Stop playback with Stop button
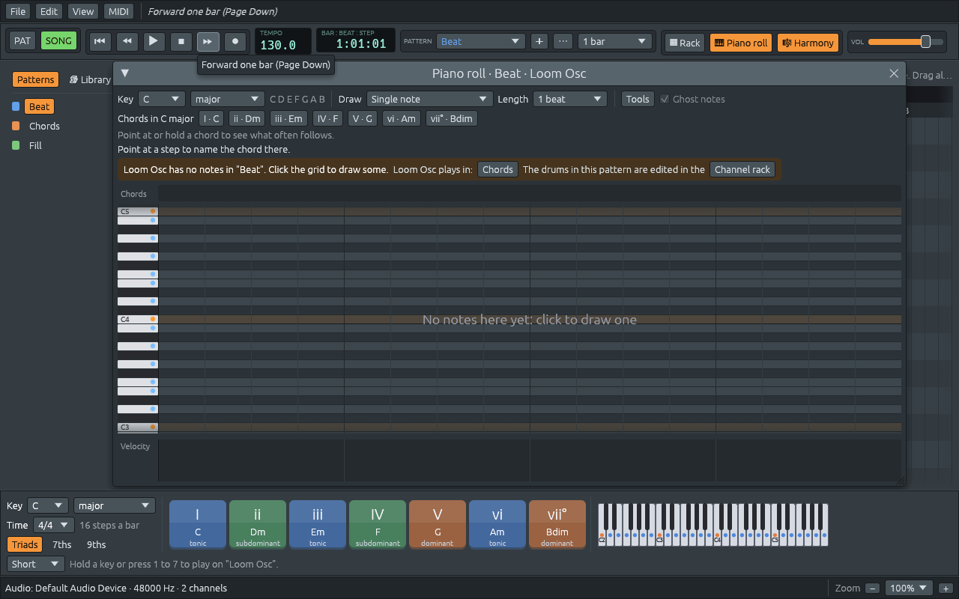 coord(181,41)
